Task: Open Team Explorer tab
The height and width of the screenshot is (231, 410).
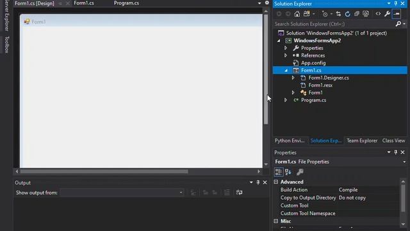Action: (362, 141)
